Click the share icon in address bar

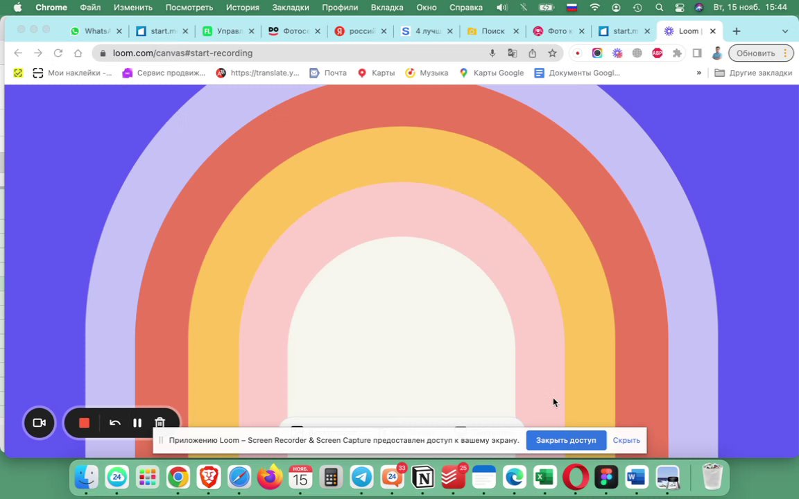tap(533, 53)
